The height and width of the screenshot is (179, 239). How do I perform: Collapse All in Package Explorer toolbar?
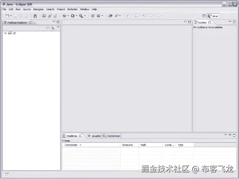pos(48,28)
